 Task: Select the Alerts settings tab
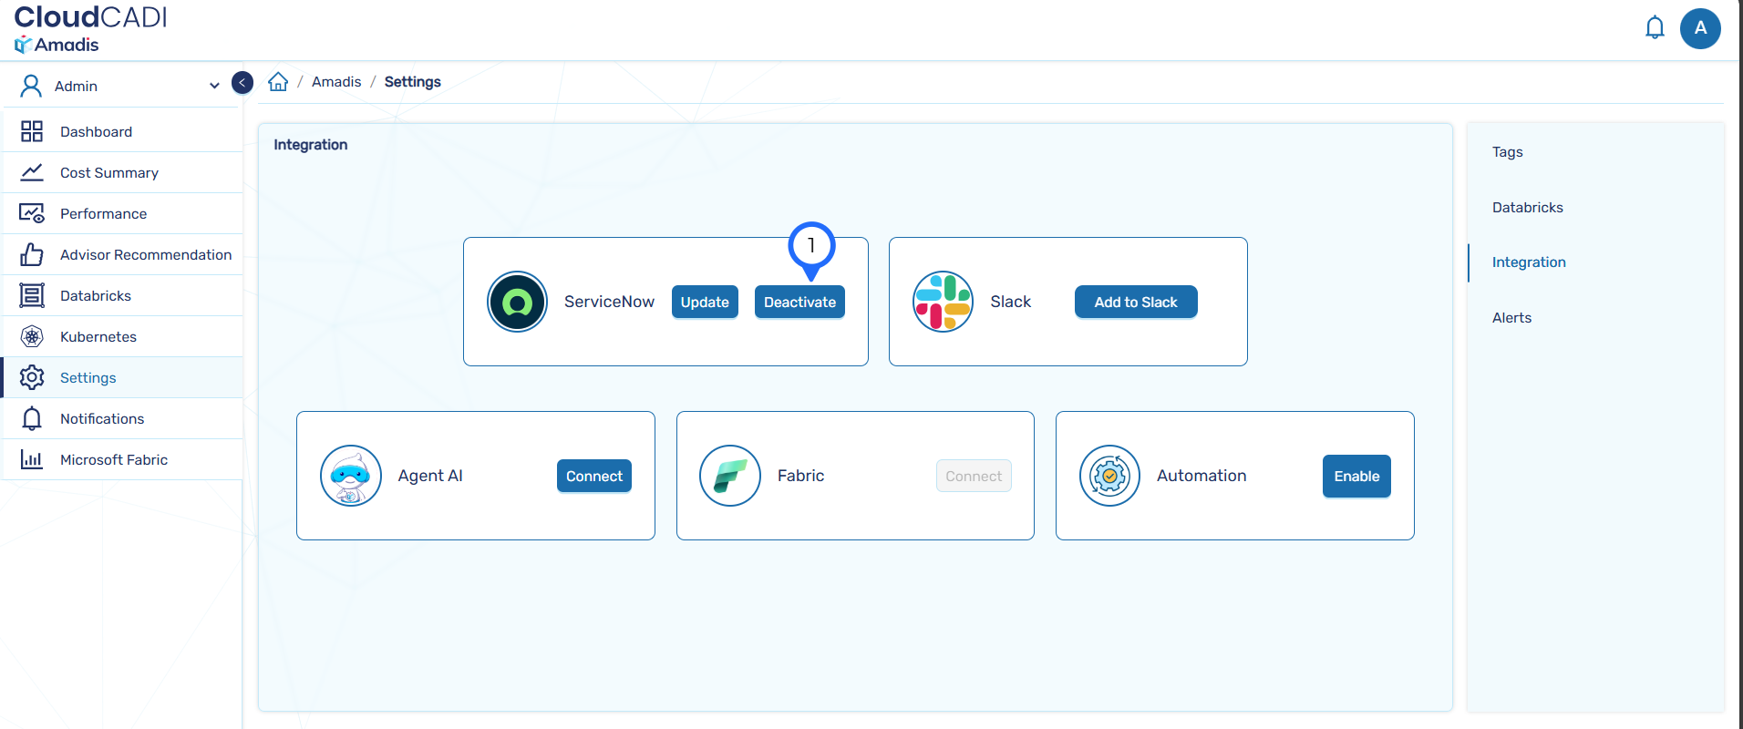pyautogui.click(x=1511, y=318)
